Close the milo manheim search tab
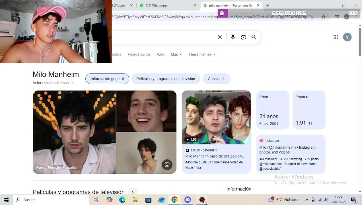 258,5
